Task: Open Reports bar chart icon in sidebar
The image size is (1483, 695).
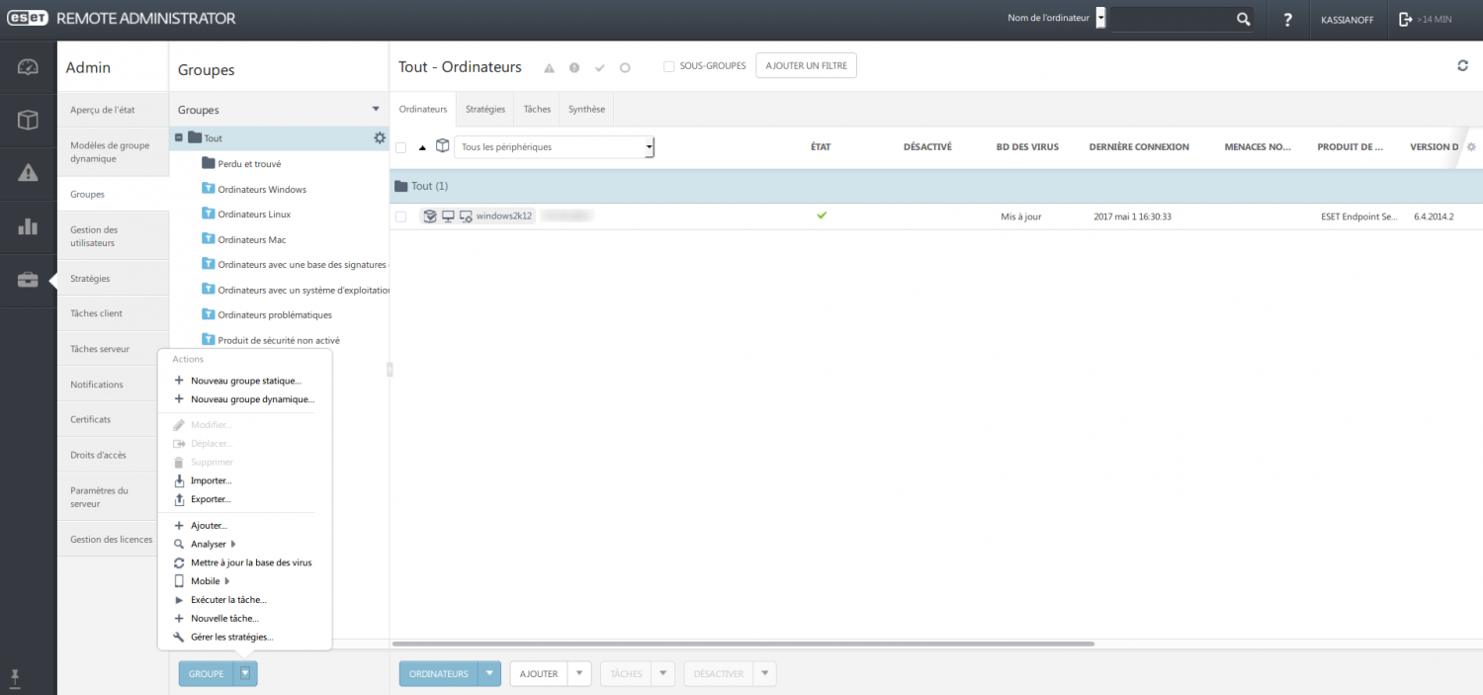Action: [28, 226]
